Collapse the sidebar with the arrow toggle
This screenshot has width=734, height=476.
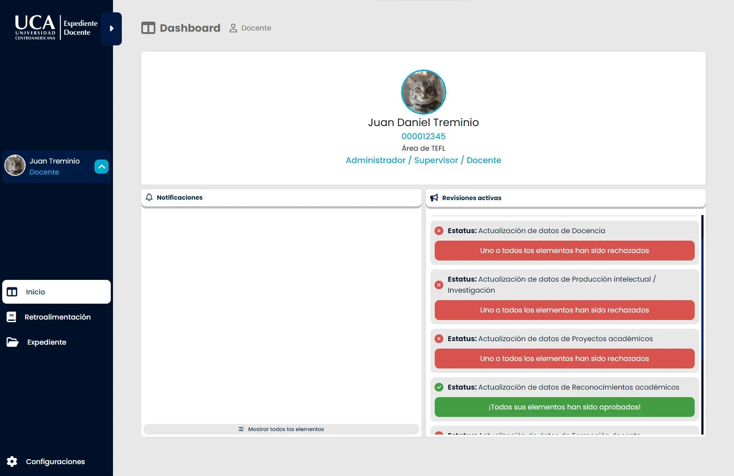111,29
